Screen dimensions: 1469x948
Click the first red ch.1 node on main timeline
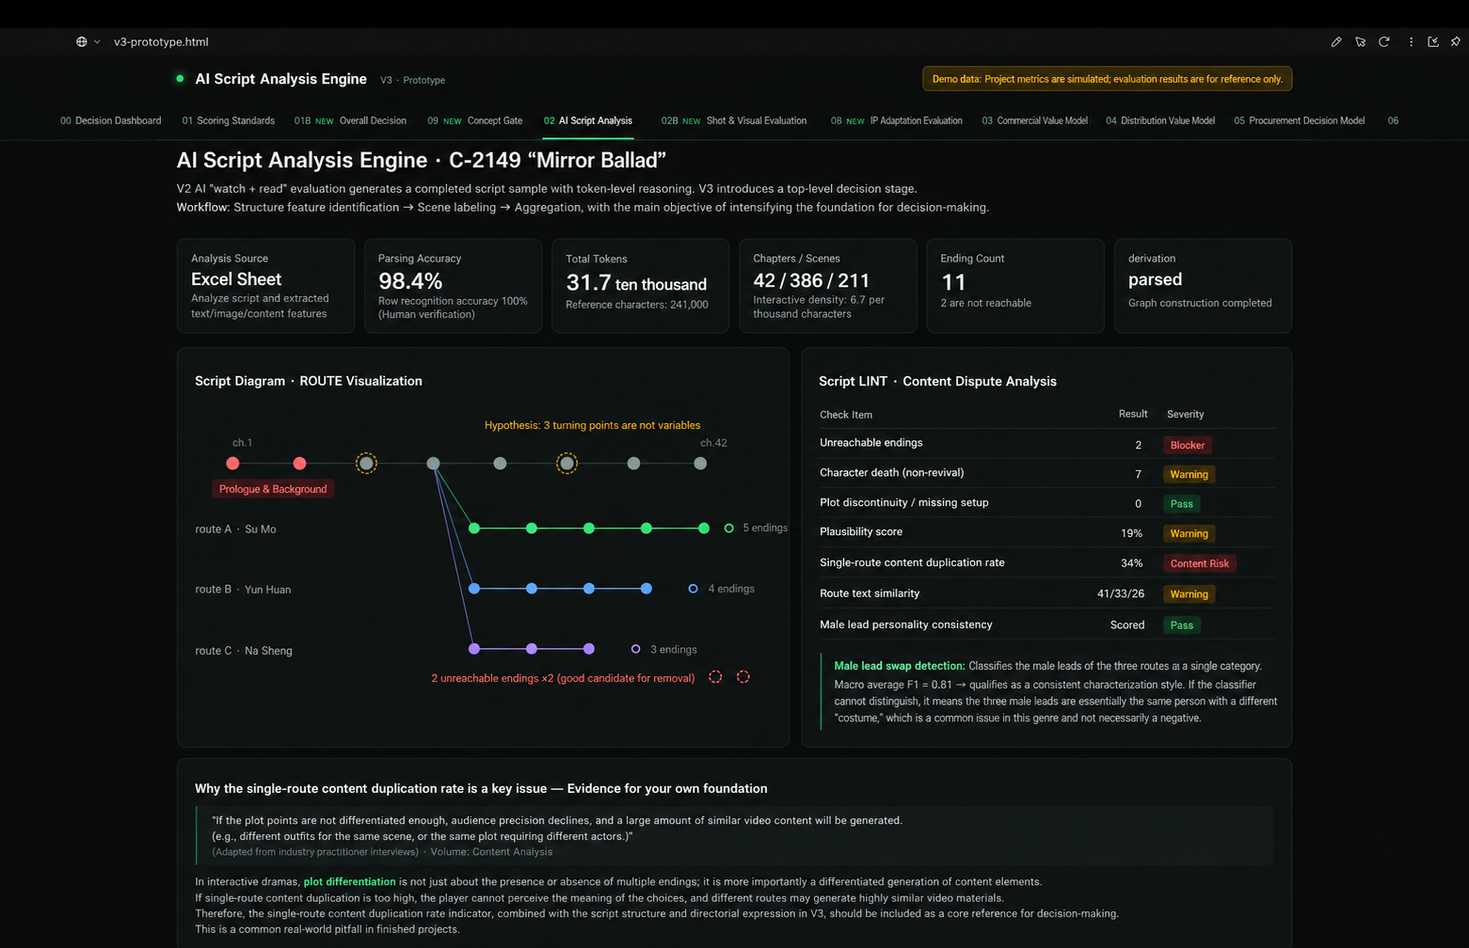point(232,463)
